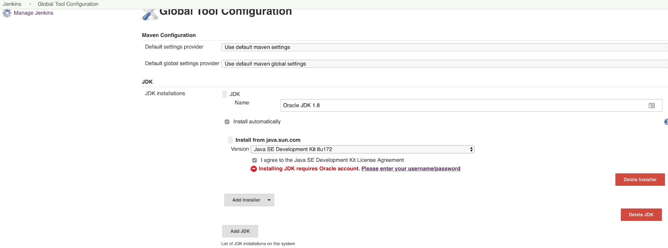Click the breadcrumb arrow after Jenkins
This screenshot has width=668, height=248.
click(x=30, y=4)
